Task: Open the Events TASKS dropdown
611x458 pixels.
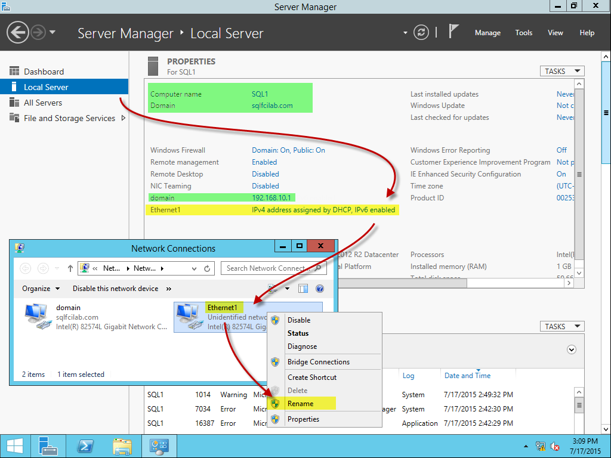Action: 562,326
